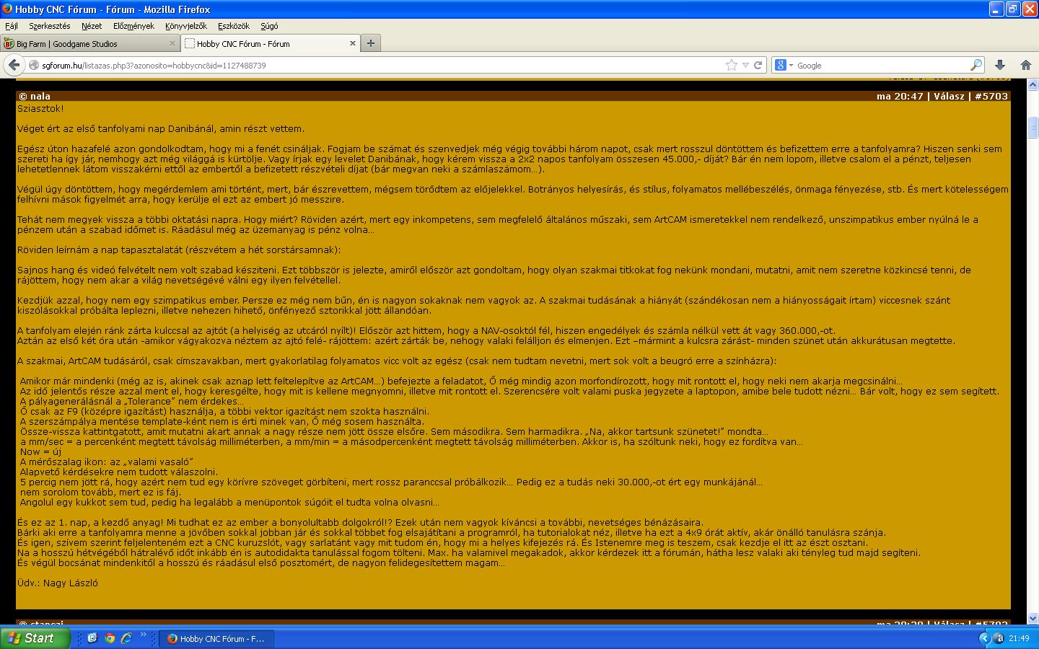Switch to Big Farm | Goodgame Studios tab
The width and height of the screenshot is (1039, 649).
pyautogui.click(x=90, y=43)
